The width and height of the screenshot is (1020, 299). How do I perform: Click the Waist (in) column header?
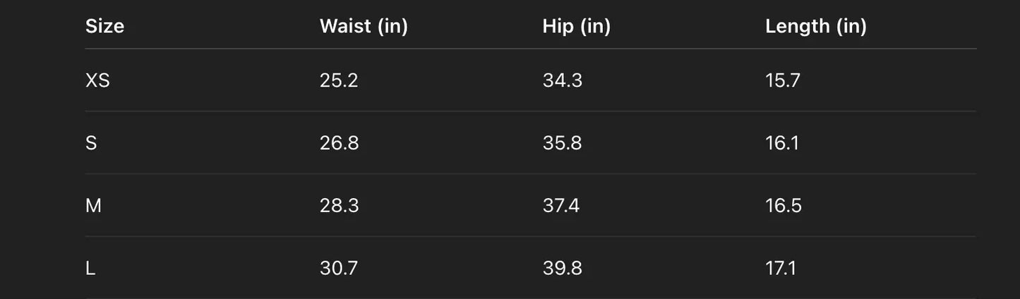364,26
